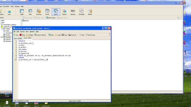The width and height of the screenshot is (191, 107).
Task: Create a new query with New button
Action: pyautogui.click(x=51, y=35)
